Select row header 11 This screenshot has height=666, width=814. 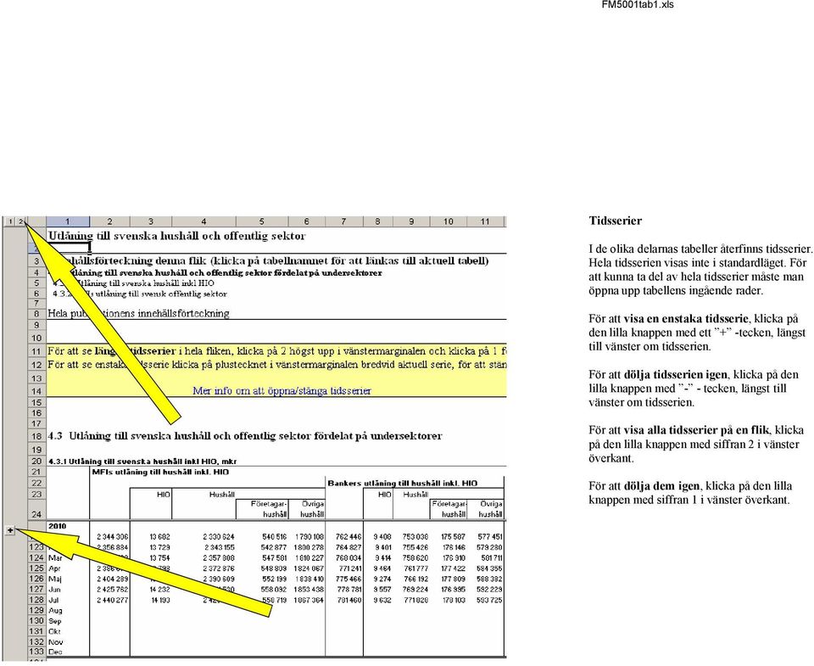(x=36, y=351)
